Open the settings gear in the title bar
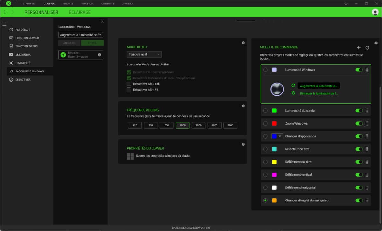Screen dimensions: 382x231 click(x=346, y=3)
